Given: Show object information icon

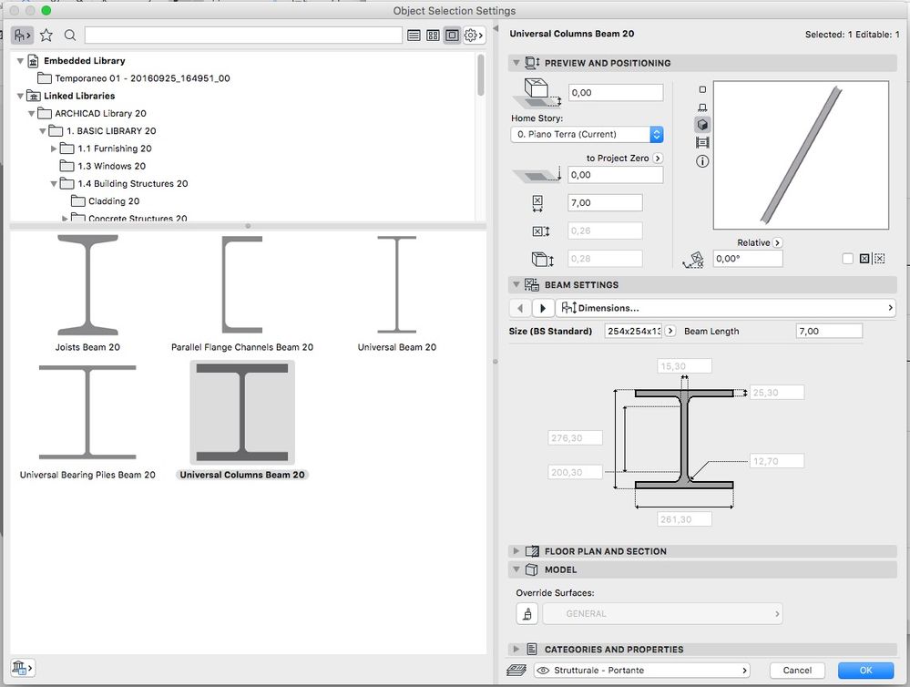Looking at the screenshot, I should [x=703, y=161].
